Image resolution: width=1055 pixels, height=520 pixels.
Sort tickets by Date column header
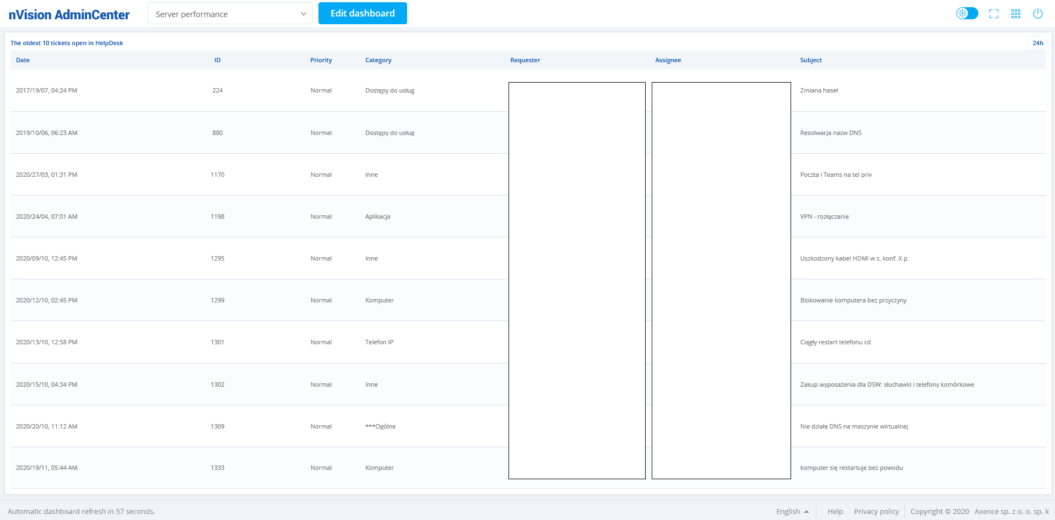pyautogui.click(x=23, y=60)
